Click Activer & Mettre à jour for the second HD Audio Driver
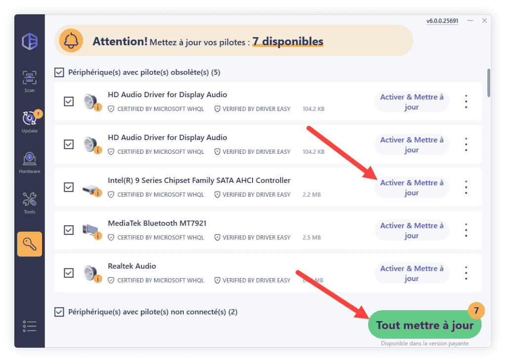506x362 pixels. click(x=412, y=145)
